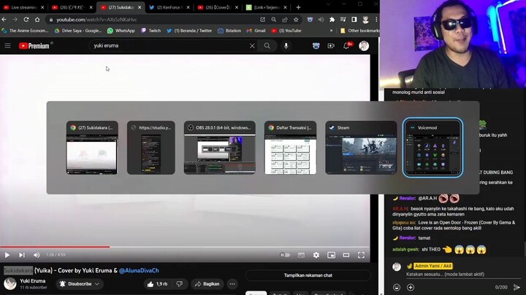Open YouTube notifications bell
The image size is (526, 295).
346,46
